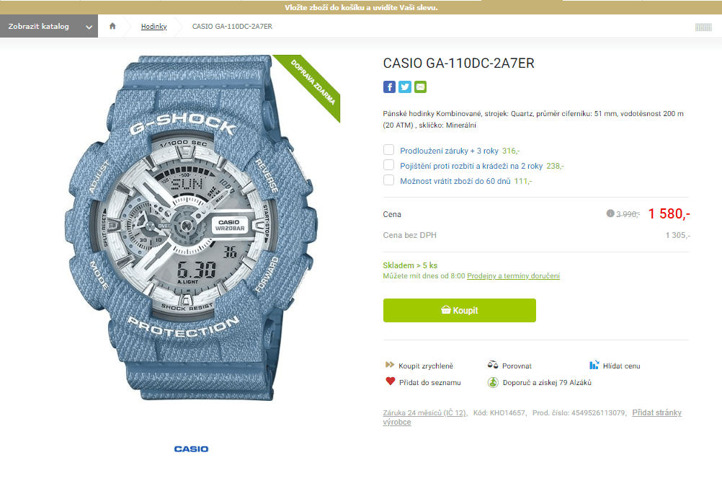Share product via Twitter icon

tap(405, 87)
